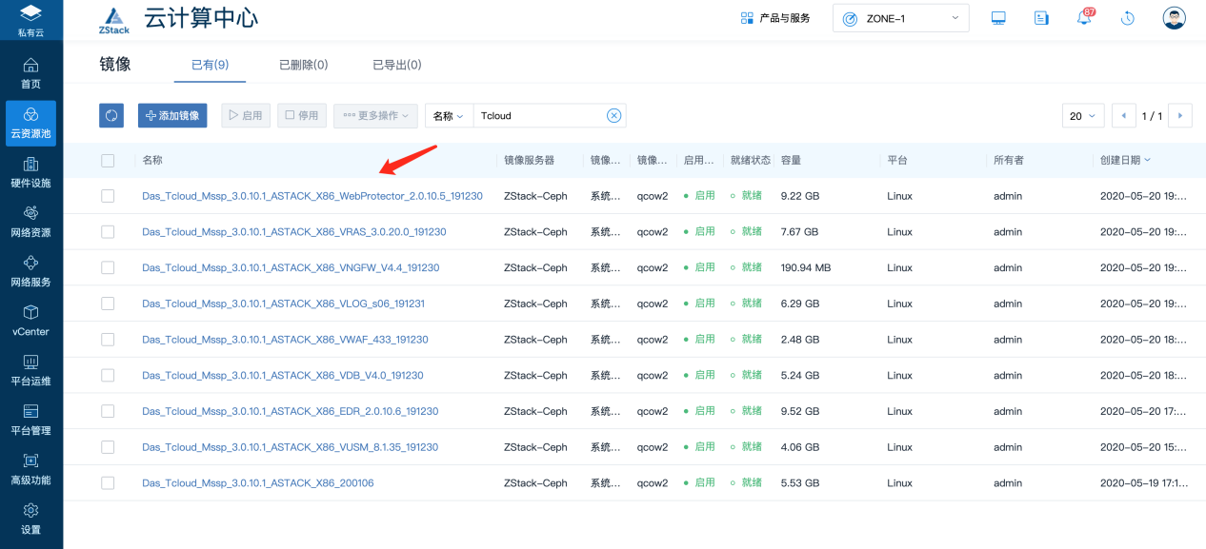This screenshot has width=1206, height=549.
Task: Switch to 已删除(0) tab
Action: point(303,65)
